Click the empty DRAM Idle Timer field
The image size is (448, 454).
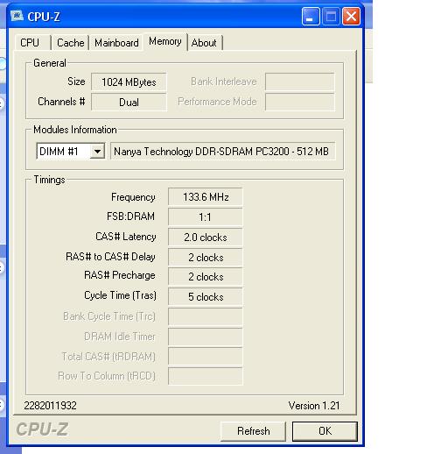[x=206, y=337]
